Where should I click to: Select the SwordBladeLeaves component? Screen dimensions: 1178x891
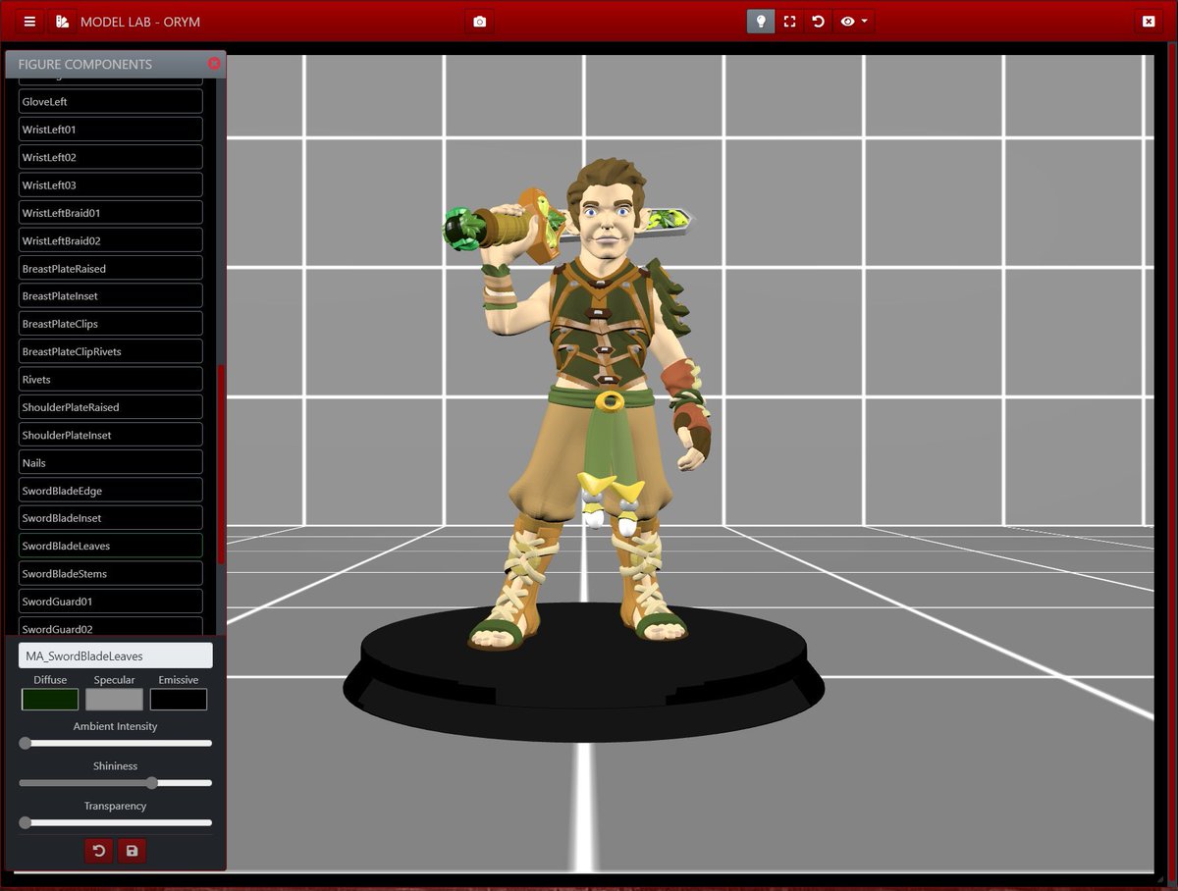(111, 546)
